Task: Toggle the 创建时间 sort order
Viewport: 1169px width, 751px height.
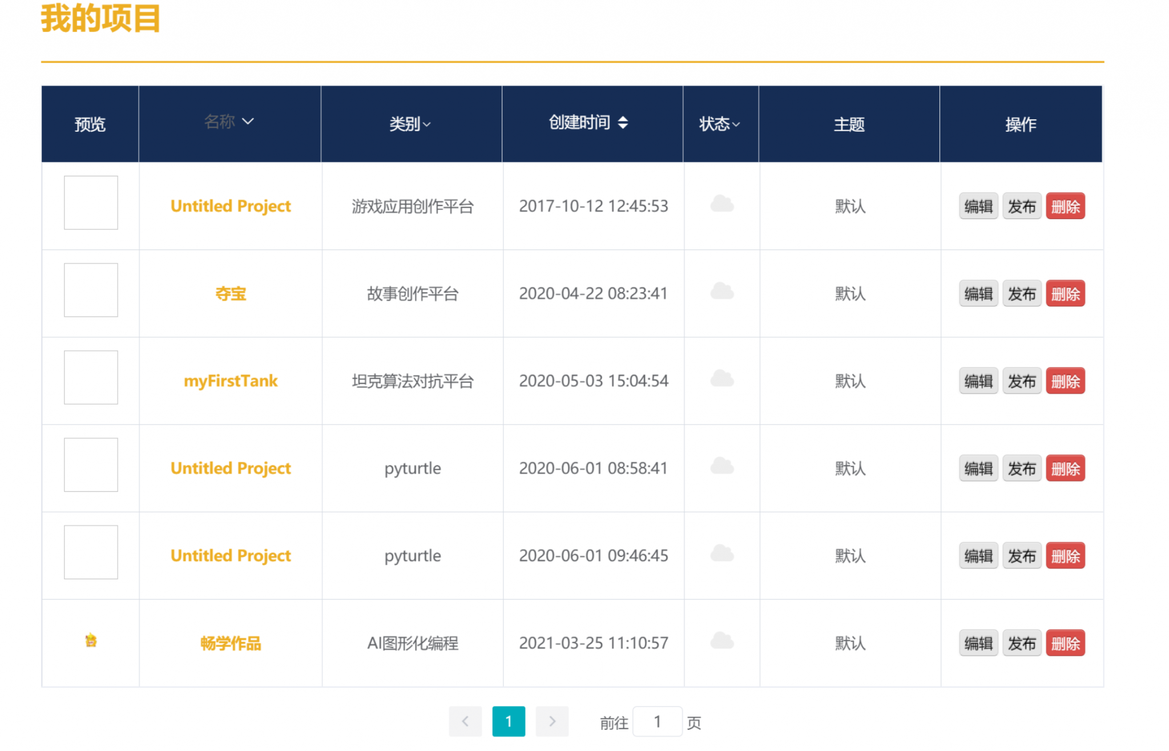Action: click(x=623, y=124)
